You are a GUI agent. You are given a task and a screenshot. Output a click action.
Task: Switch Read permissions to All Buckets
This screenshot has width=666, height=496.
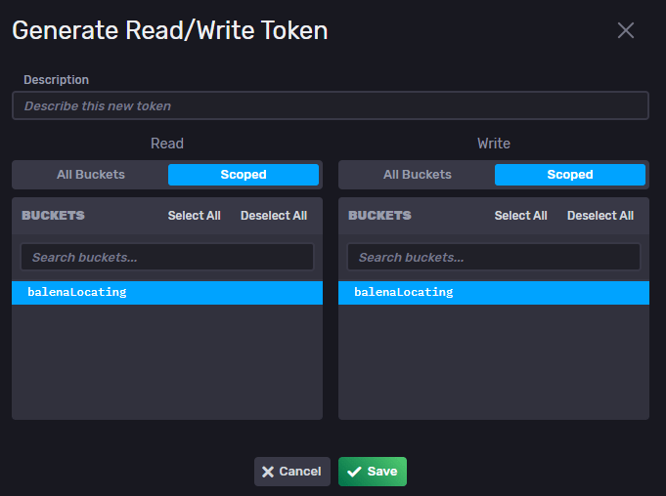click(91, 175)
